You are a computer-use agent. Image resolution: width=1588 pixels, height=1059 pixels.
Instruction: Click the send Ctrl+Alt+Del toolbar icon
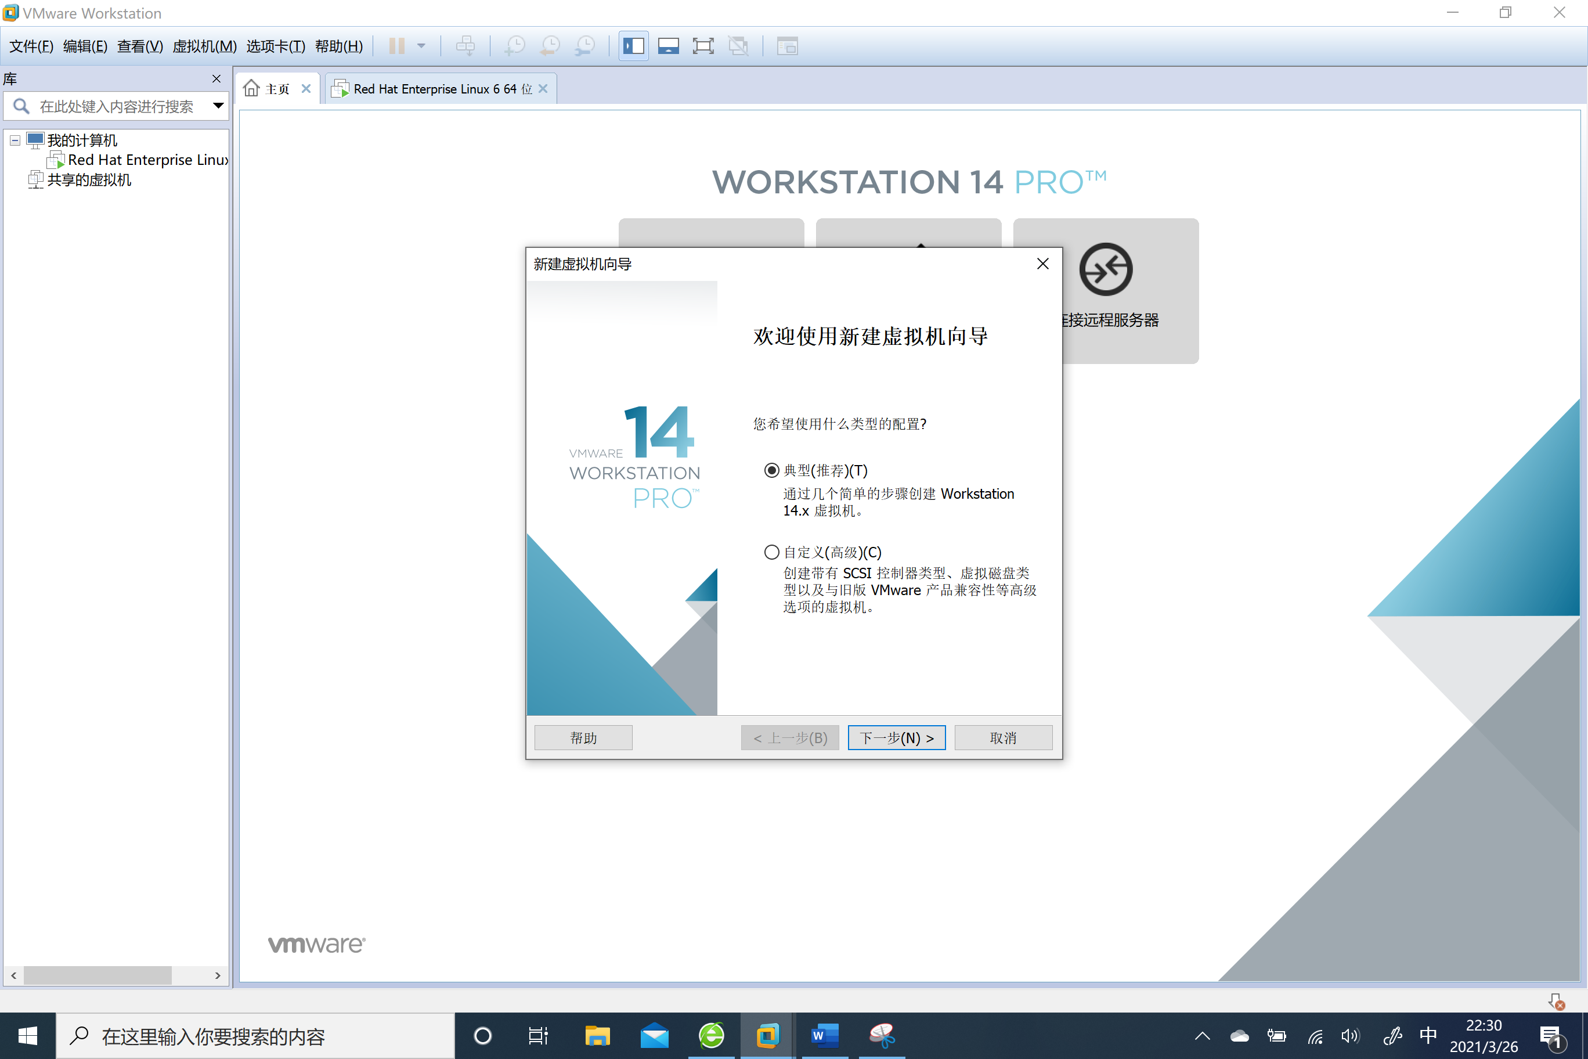(x=465, y=46)
